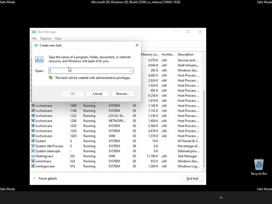Click the wininit.exe process icon

coord(33,161)
